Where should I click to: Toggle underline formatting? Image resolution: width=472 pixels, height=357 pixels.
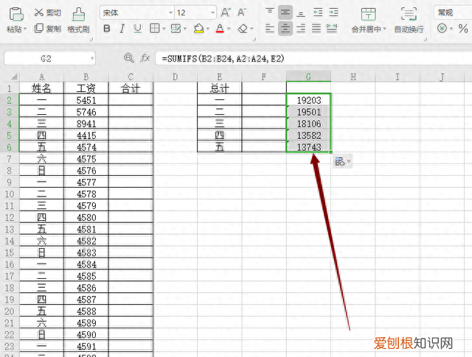point(138,29)
